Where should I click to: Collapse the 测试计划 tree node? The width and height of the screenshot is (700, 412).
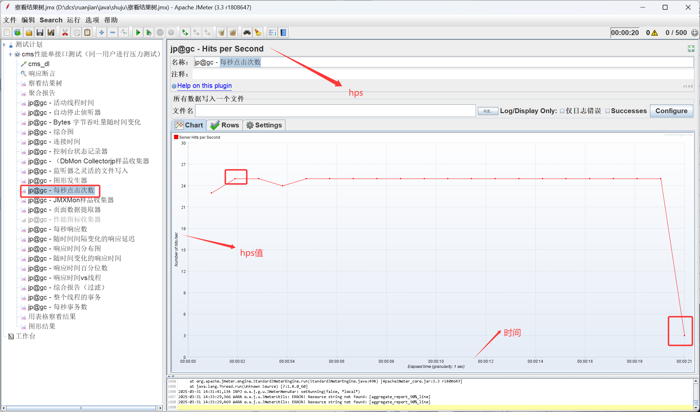pos(4,45)
